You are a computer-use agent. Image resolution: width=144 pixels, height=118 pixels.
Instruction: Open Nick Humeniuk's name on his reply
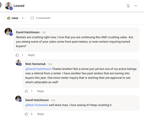(35, 64)
